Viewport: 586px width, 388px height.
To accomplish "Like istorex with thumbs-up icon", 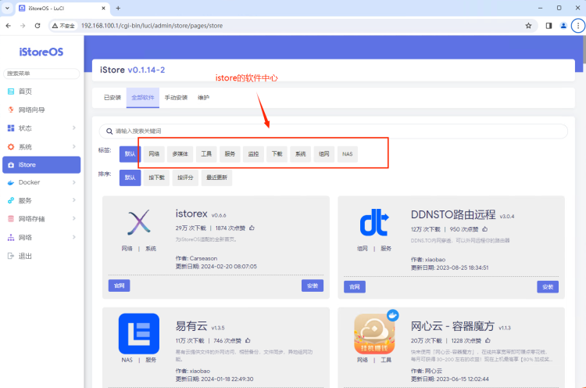I will tap(252, 228).
